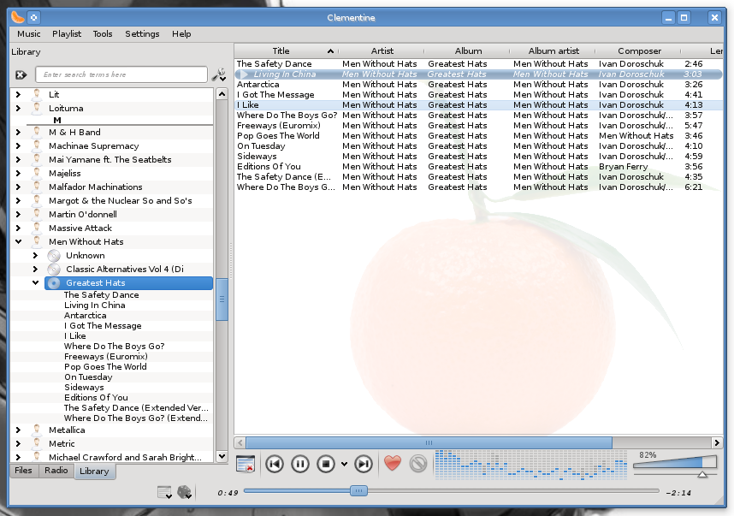Click the Clementine orange icon in title bar
This screenshot has height=516, width=734.
(x=18, y=17)
